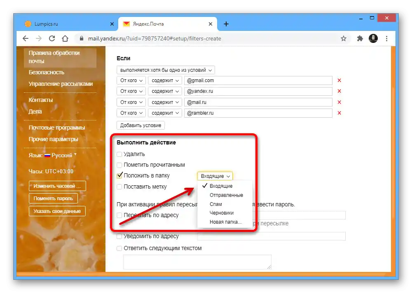
Task: Tick Ответить следующим текстом checkbox
Action: [119, 248]
